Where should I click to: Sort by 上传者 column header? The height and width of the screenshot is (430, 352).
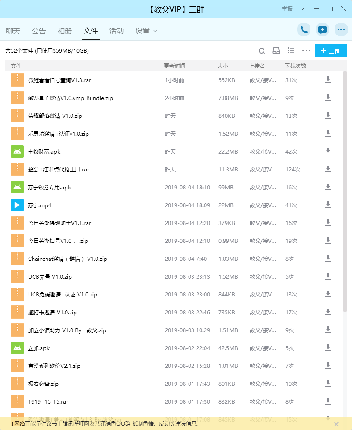point(257,66)
